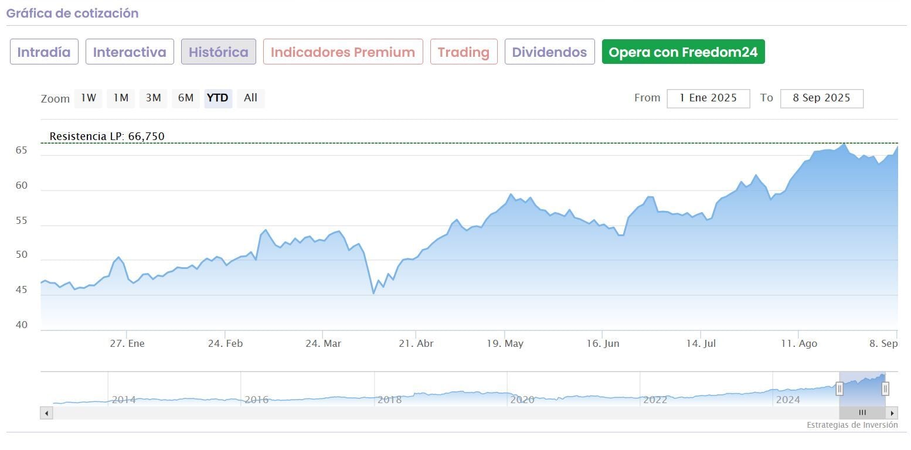Click the navigator scrollbar thumb grip
Screen dimensions: 911x450
coord(862,413)
